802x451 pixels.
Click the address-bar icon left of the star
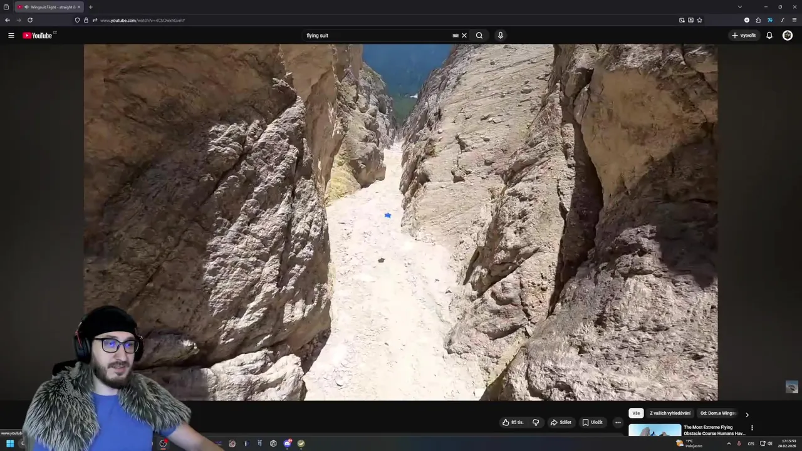pyautogui.click(x=690, y=20)
